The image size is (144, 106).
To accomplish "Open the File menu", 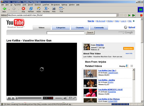I will click(x=2, y=5).
